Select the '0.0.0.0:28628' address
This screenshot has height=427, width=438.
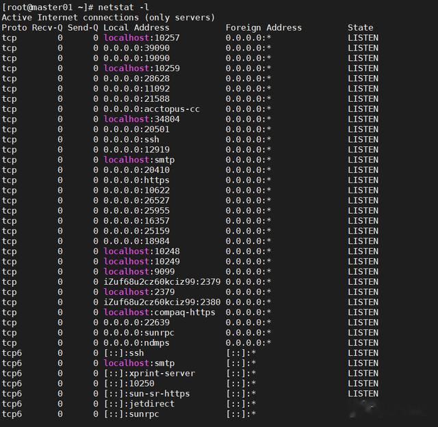pyautogui.click(x=136, y=79)
